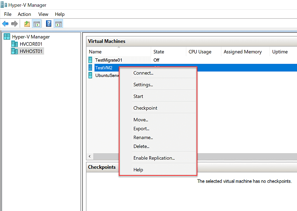
Task: Open the File menu
Action: (x=8, y=14)
